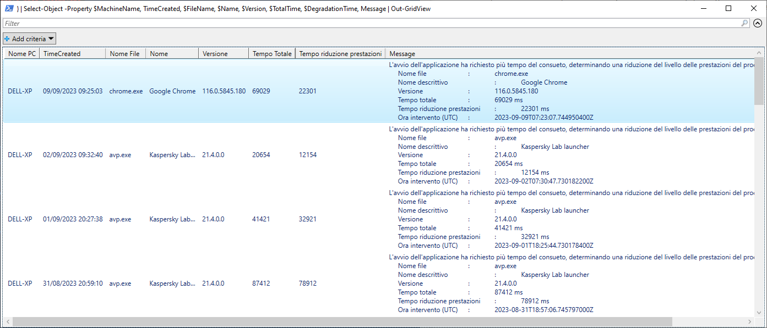Sort by the TimeCreated column header
Viewport: 767px width, 328px height.
coord(72,54)
